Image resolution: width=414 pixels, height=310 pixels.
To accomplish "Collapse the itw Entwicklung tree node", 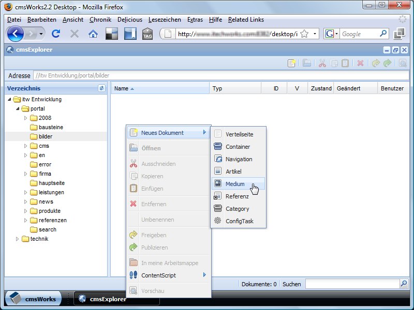I will tap(9, 99).
